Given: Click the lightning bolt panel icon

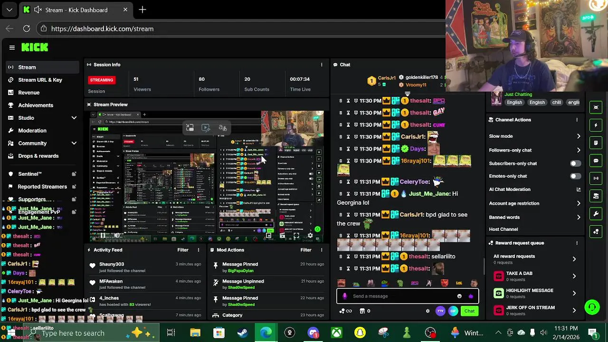Looking at the screenshot, I should (596, 125).
